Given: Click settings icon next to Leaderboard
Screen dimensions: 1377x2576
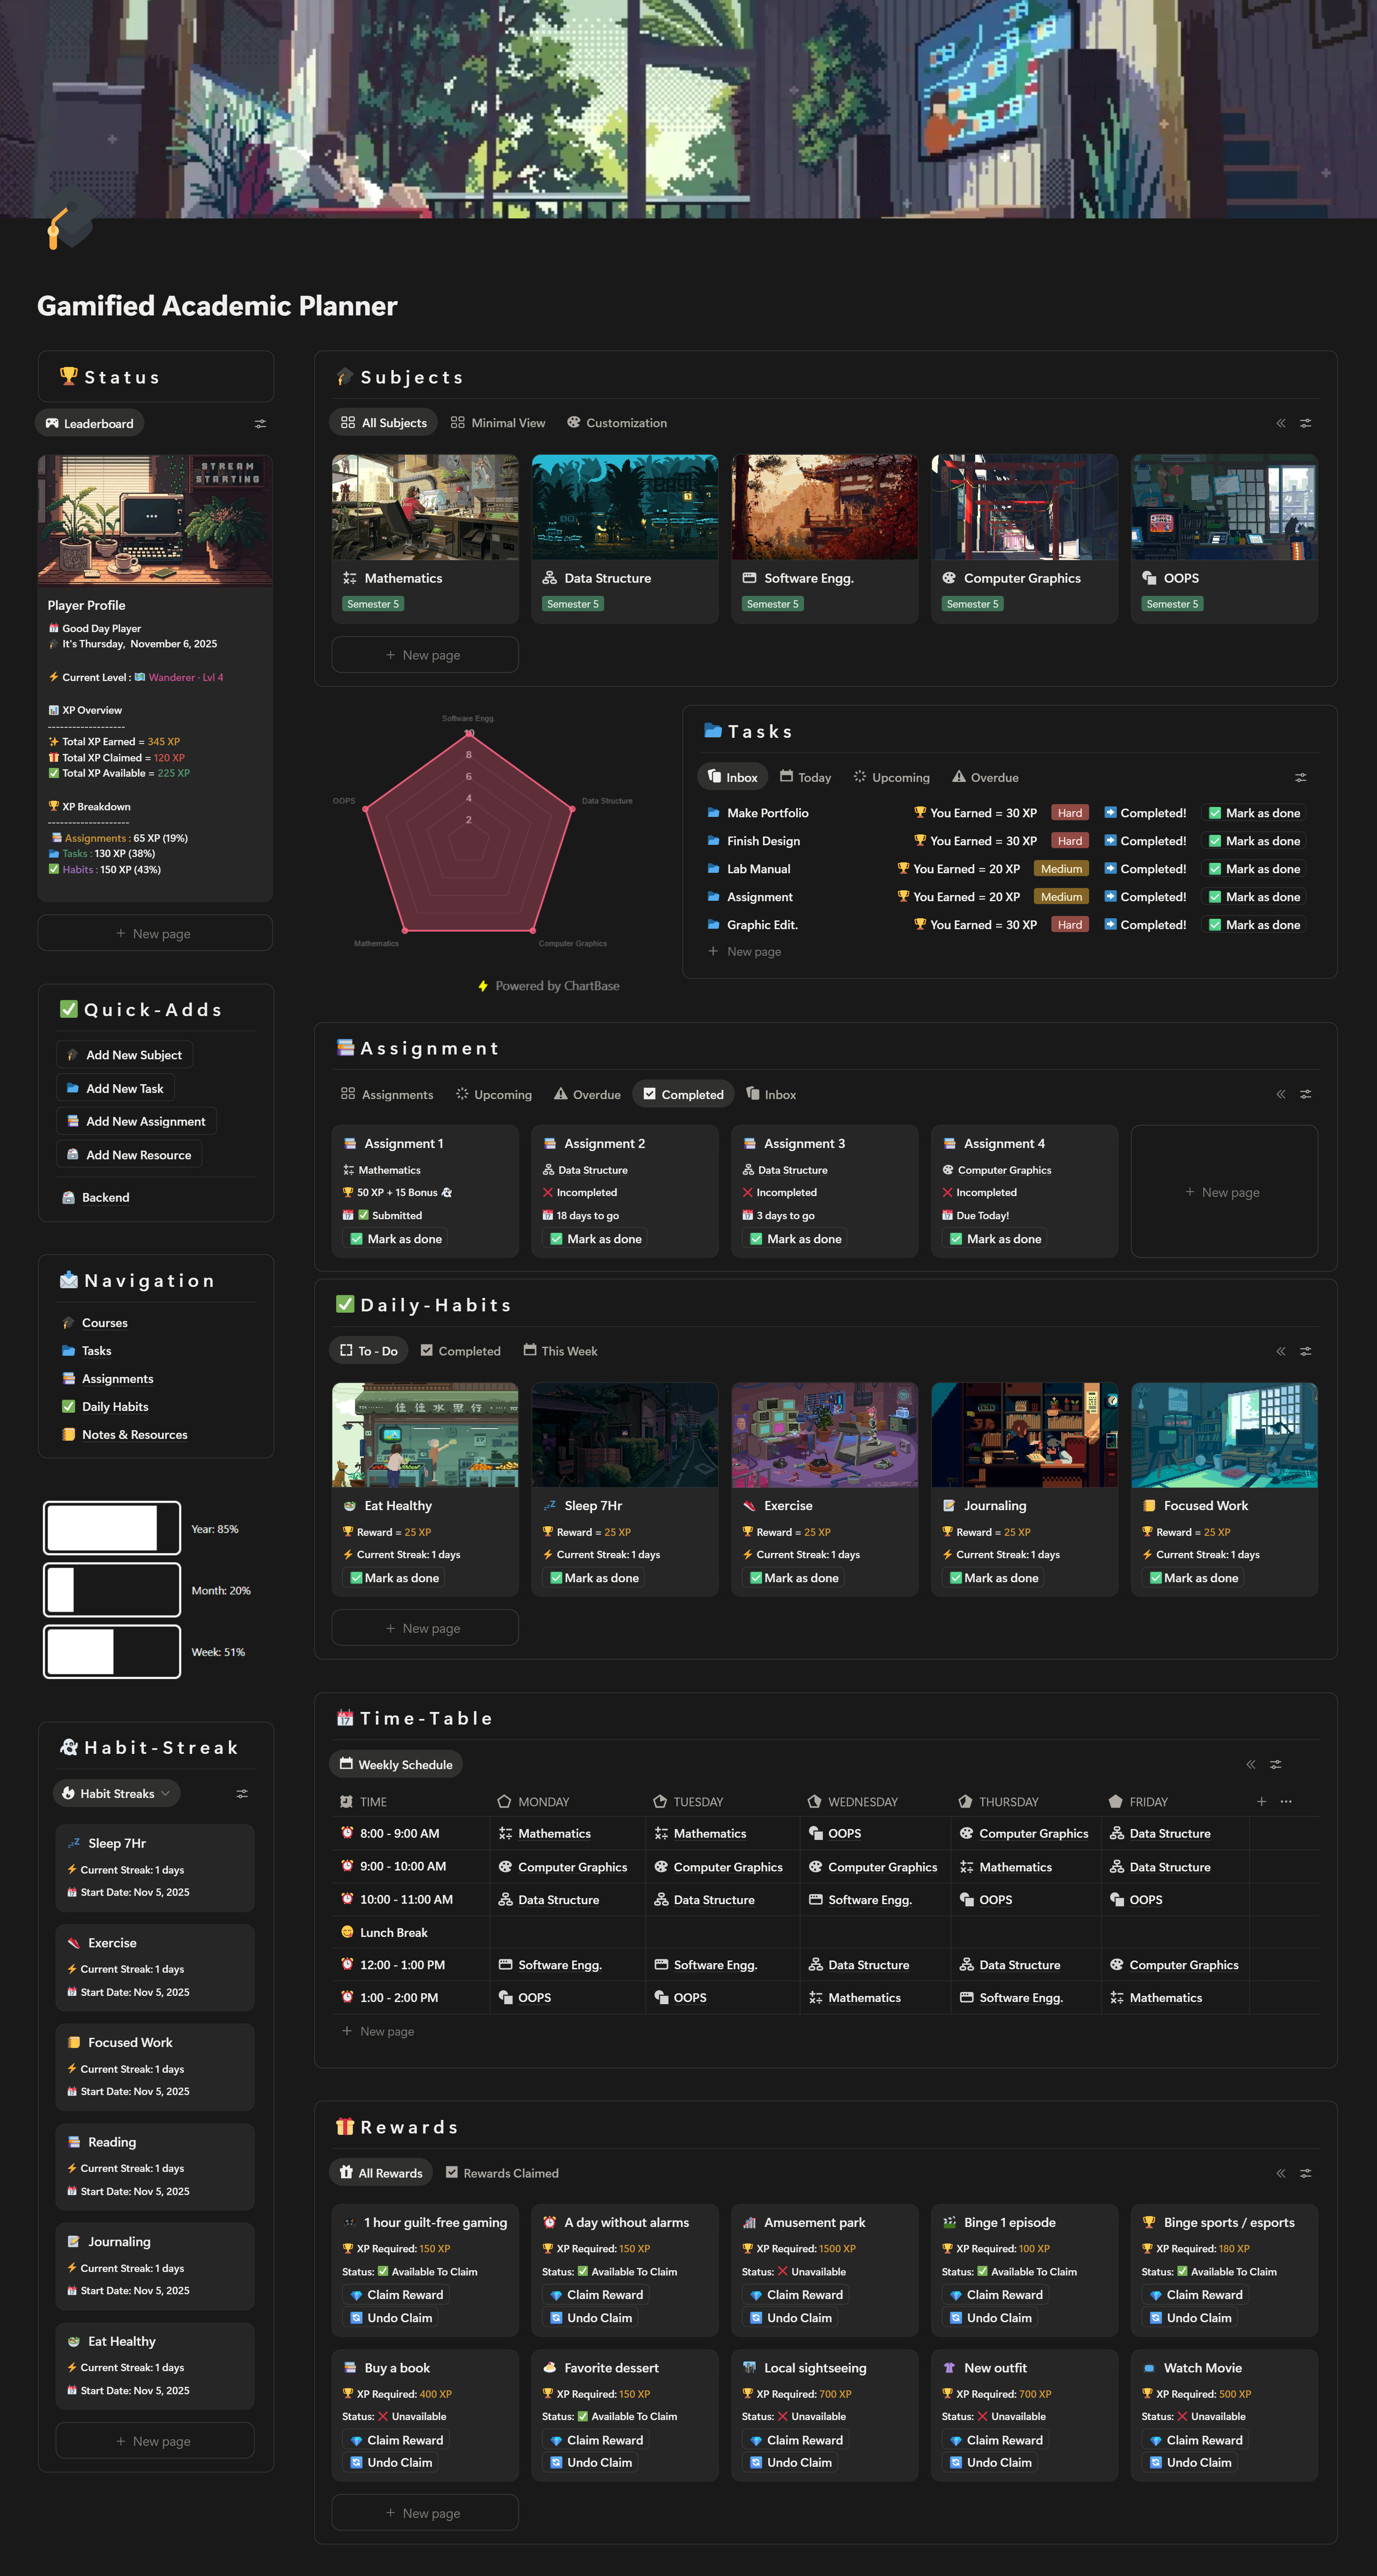Looking at the screenshot, I should point(260,424).
